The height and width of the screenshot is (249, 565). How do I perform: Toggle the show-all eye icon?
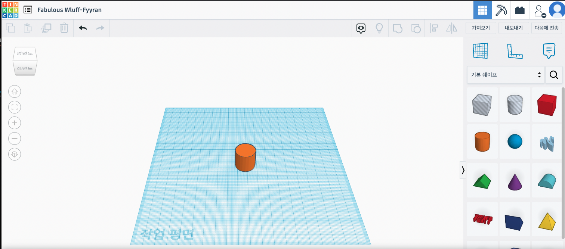361,28
